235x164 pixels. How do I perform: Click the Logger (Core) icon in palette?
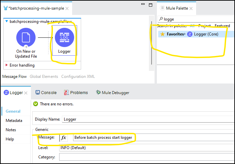[190, 34]
